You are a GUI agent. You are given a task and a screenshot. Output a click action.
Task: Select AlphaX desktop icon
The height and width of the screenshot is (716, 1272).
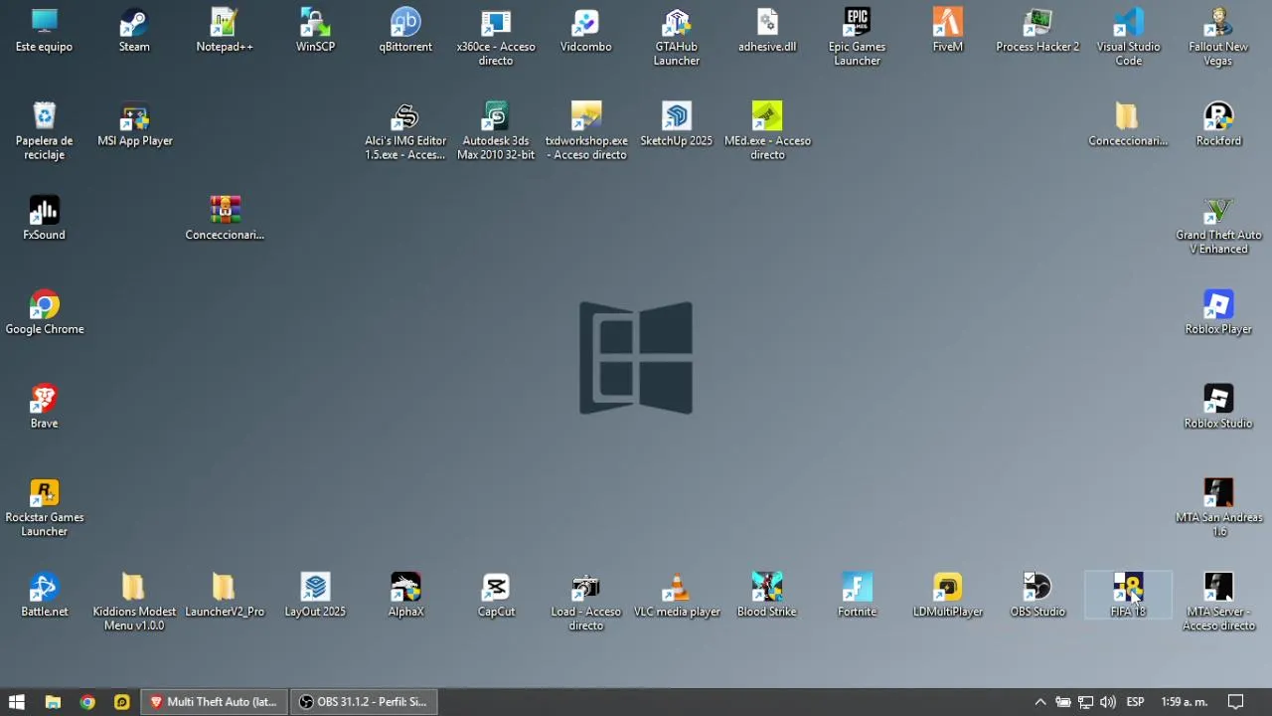(x=405, y=596)
